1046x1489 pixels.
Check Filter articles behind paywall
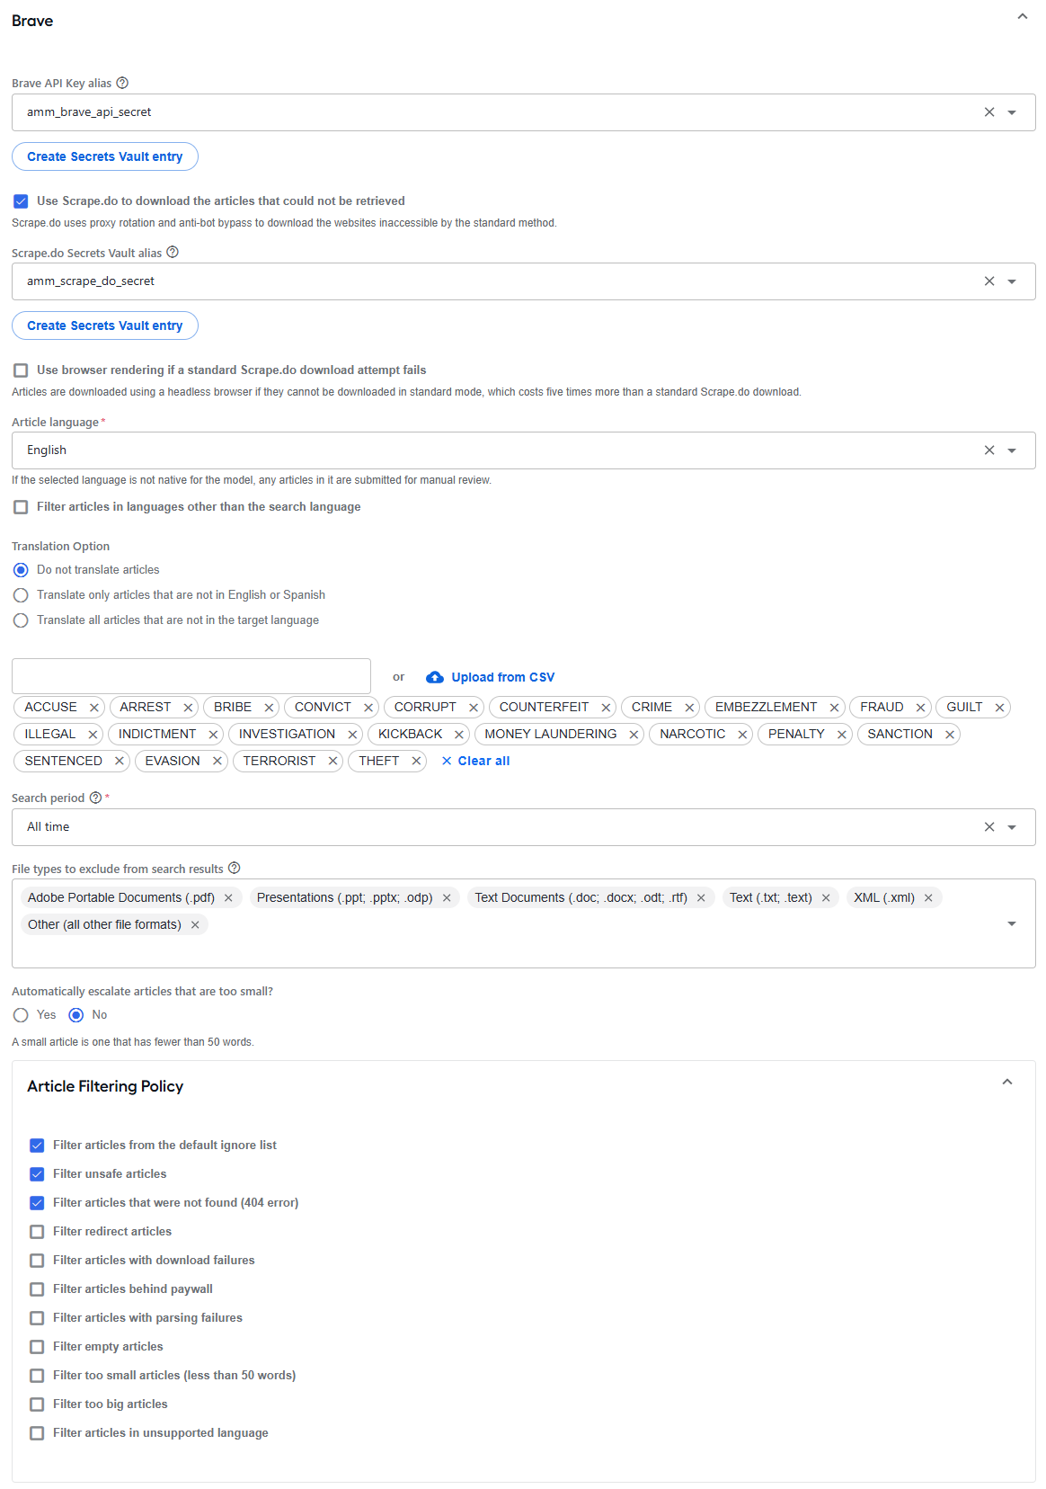pos(37,1289)
